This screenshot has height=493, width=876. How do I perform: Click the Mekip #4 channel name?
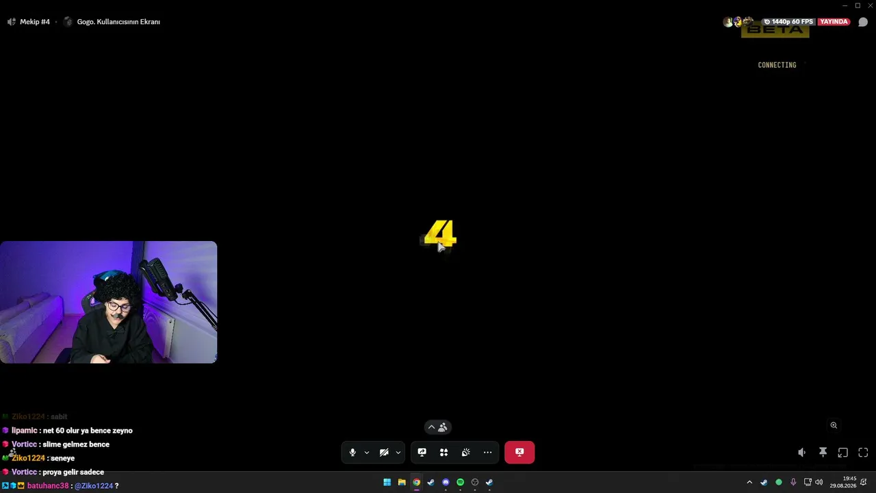click(35, 22)
